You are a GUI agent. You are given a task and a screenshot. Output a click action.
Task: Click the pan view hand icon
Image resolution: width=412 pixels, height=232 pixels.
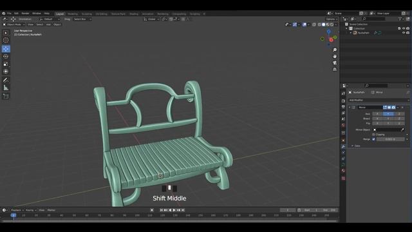pyautogui.click(x=335, y=56)
